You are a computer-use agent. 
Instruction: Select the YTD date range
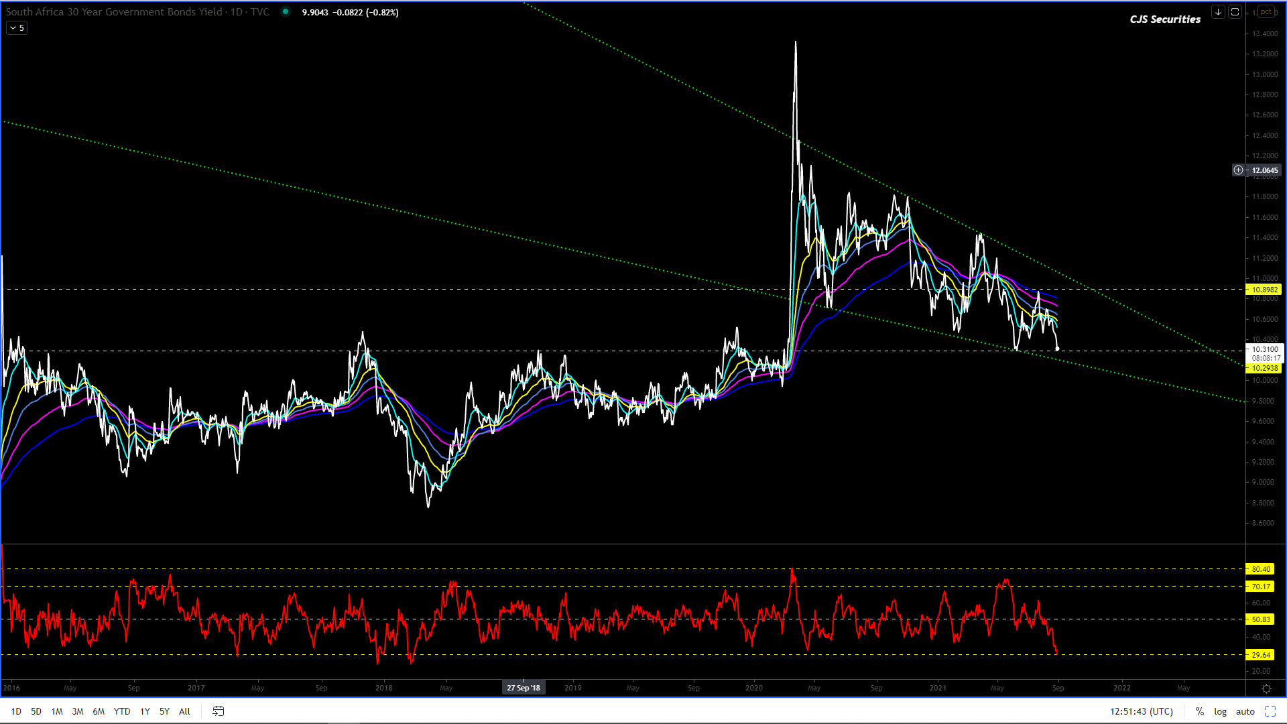point(122,711)
